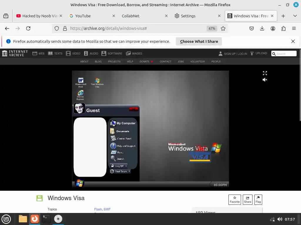Share the Windows Visa item

click(x=248, y=200)
